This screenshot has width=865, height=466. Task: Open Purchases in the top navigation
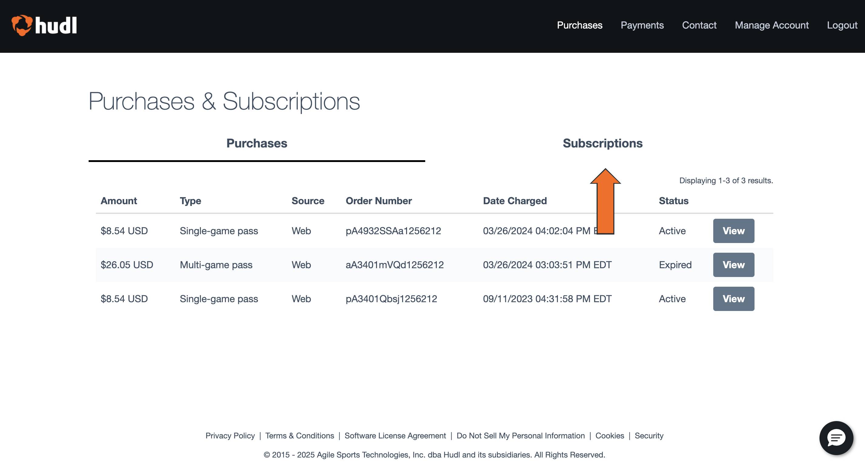point(580,25)
